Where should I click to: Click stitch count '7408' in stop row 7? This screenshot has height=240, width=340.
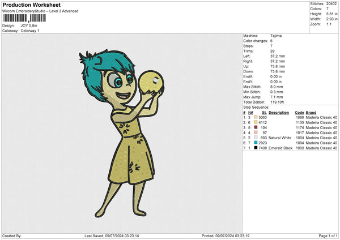pos(262,148)
